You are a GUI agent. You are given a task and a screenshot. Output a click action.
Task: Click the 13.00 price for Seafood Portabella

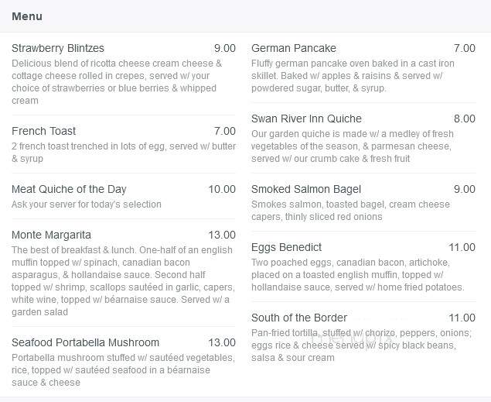222,342
